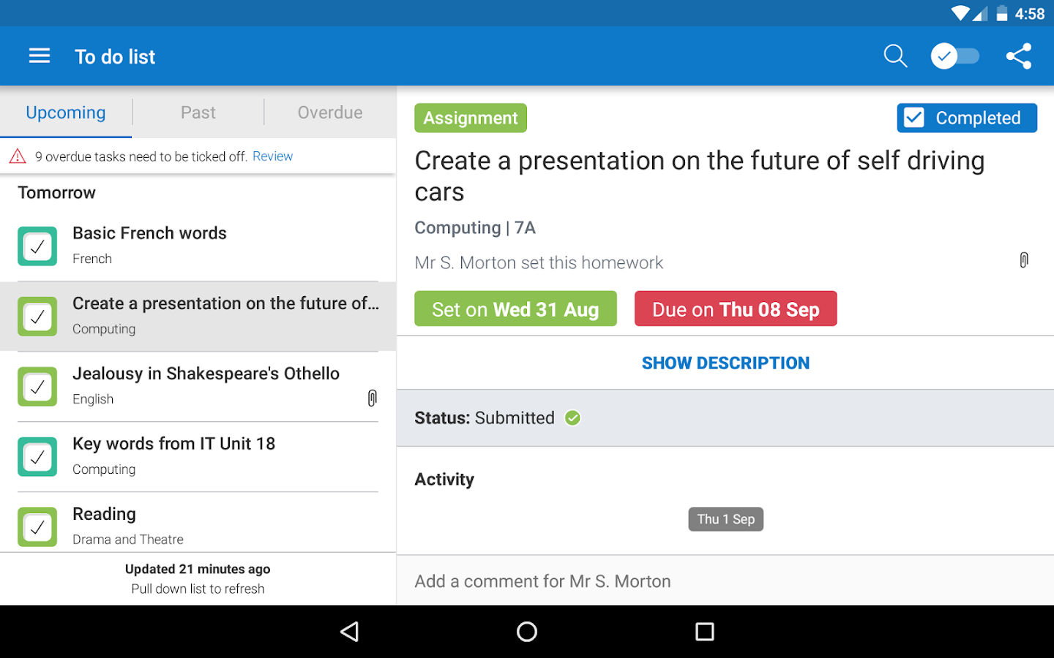This screenshot has height=658, width=1054.
Task: Tap the overdue warning triangle icon
Action: [18, 156]
